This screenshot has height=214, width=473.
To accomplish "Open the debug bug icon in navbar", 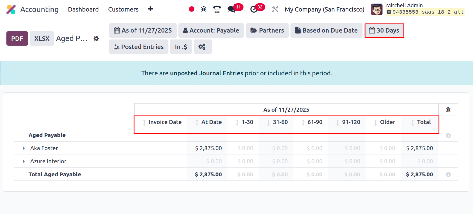I will point(204,9).
